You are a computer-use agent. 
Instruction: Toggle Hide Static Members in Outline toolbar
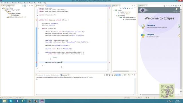tap(127, 8)
